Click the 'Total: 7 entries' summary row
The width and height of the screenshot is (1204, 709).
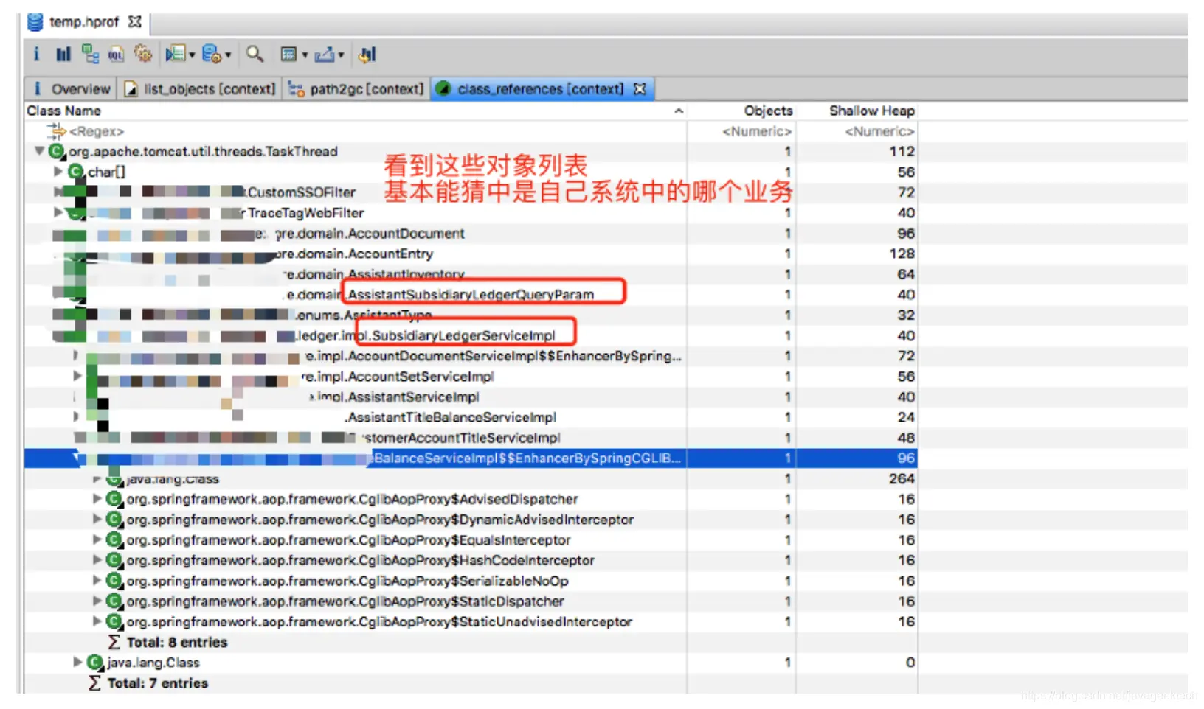(472, 683)
